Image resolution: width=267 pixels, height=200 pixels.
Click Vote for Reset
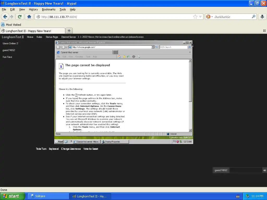(90, 149)
